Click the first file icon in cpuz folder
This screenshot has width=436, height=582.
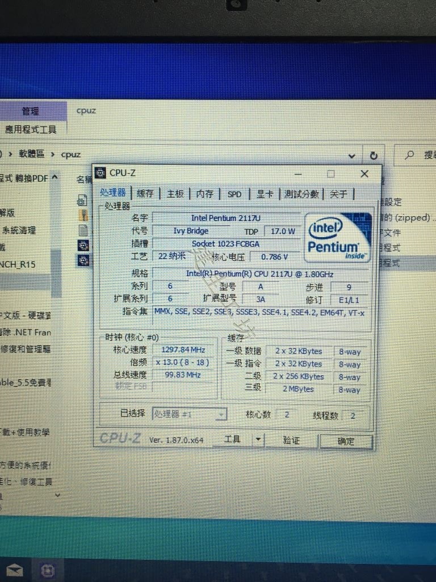coord(82,201)
